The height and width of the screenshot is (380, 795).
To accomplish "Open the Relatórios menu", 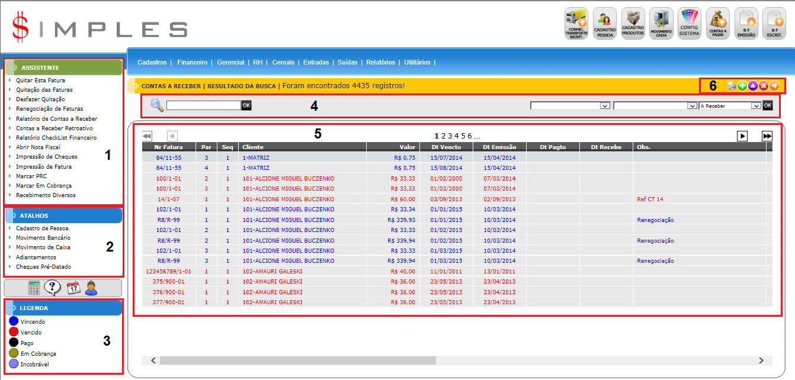I will [380, 62].
